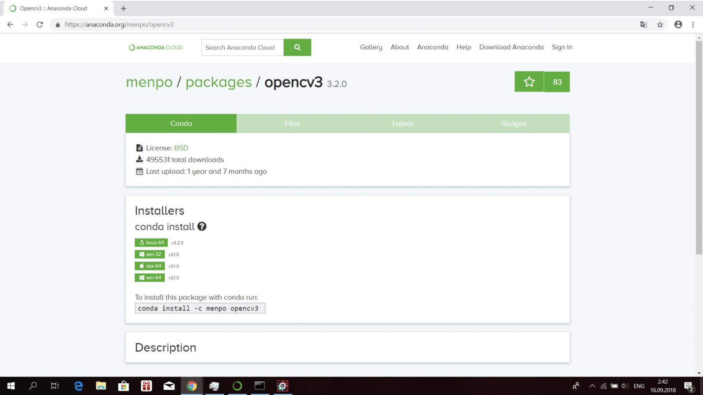Click the Sign In link
This screenshot has width=703, height=395.
tap(562, 47)
